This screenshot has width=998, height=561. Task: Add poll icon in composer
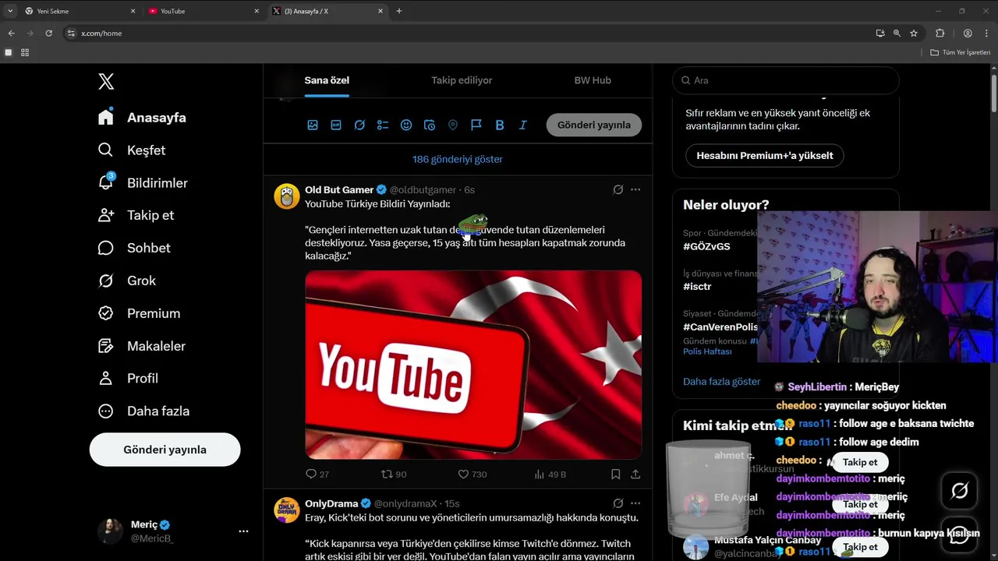[383, 125]
